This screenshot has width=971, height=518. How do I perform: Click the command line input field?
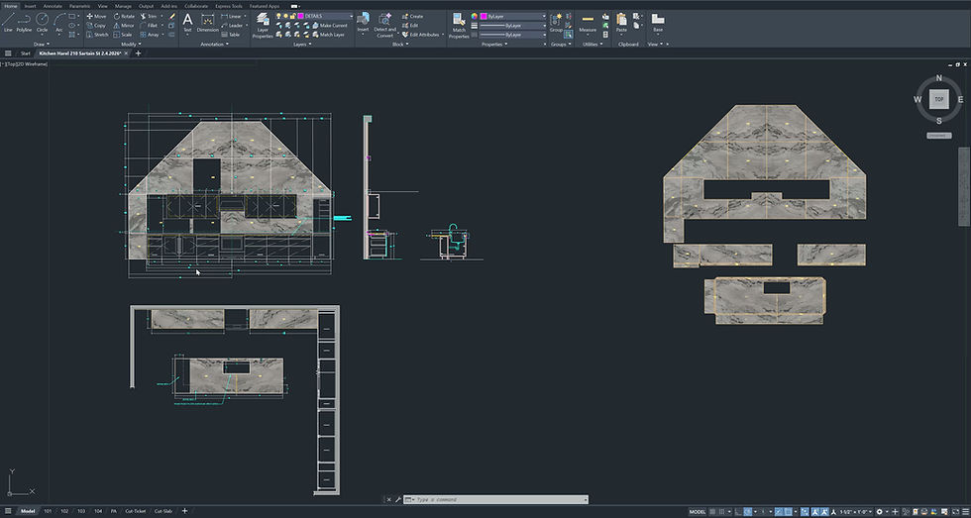[x=495, y=500]
